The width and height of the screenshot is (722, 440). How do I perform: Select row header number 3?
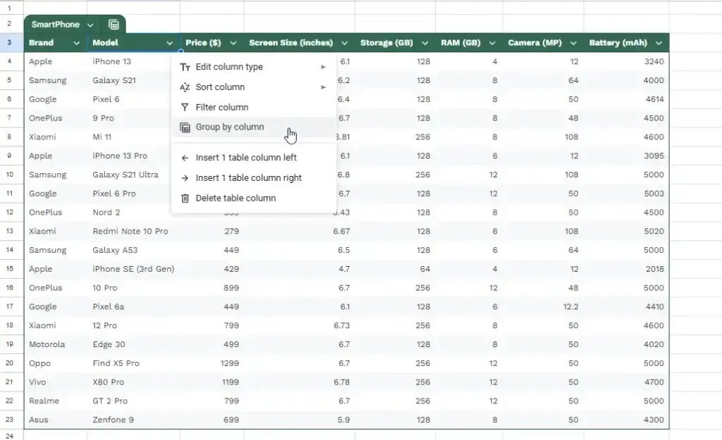pyautogui.click(x=9, y=43)
